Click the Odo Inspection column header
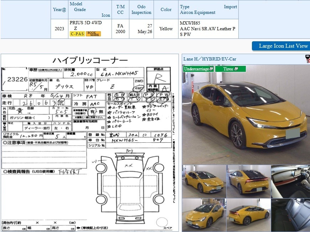The width and height of the screenshot is (310, 232). click(x=141, y=9)
